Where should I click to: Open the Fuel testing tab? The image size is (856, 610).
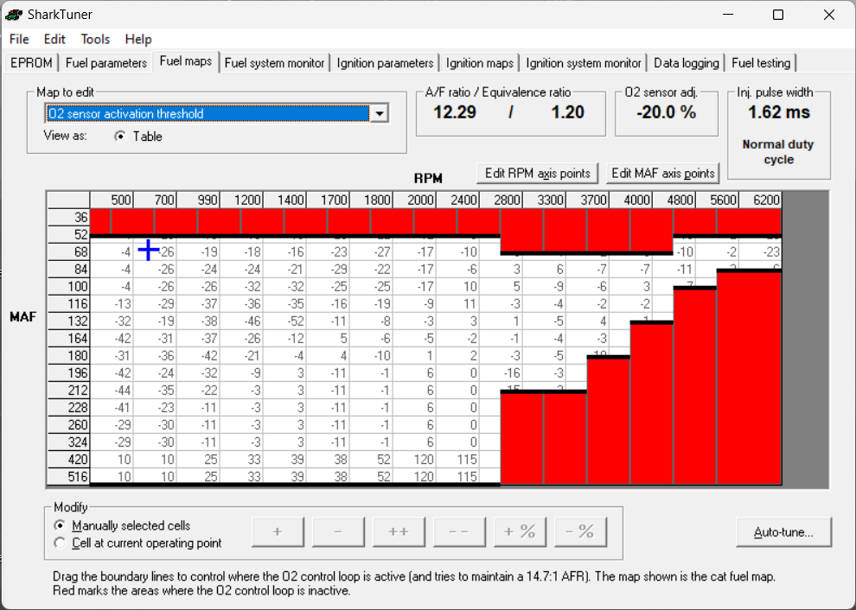[x=761, y=63]
